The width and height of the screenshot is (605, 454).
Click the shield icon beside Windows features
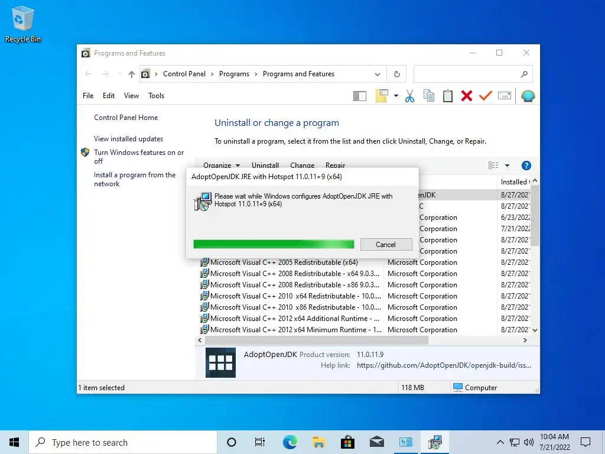point(85,153)
